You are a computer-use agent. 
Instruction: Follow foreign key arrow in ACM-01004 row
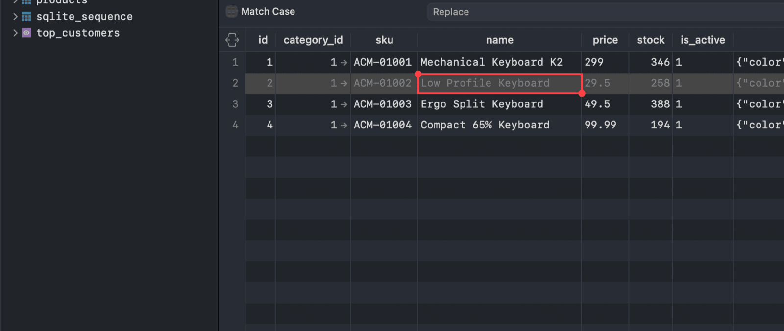[x=343, y=125]
